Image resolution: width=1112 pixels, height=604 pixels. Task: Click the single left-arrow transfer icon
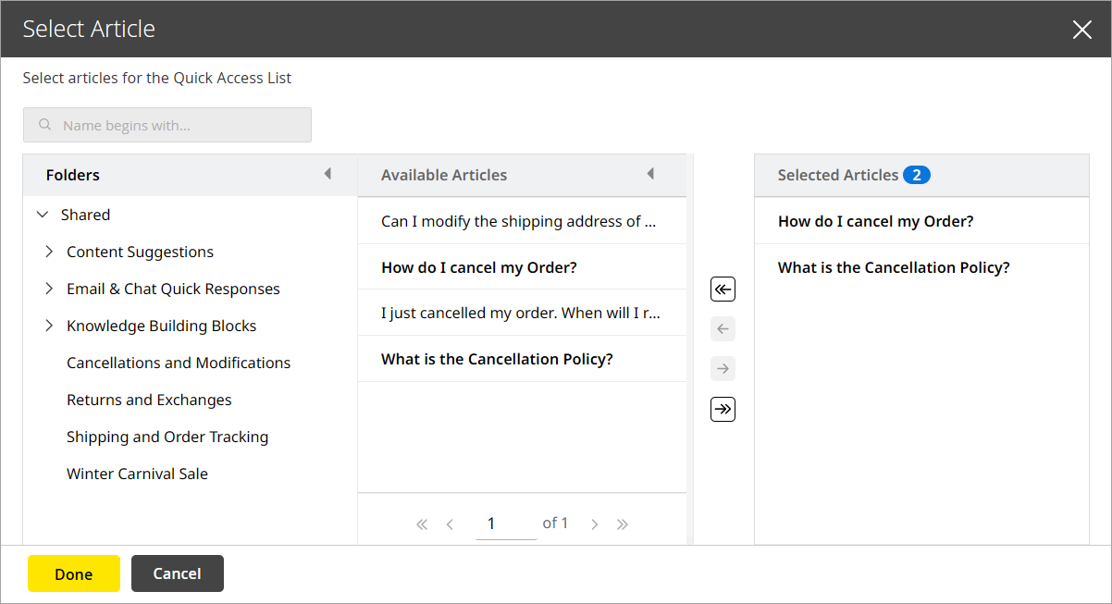click(x=723, y=328)
